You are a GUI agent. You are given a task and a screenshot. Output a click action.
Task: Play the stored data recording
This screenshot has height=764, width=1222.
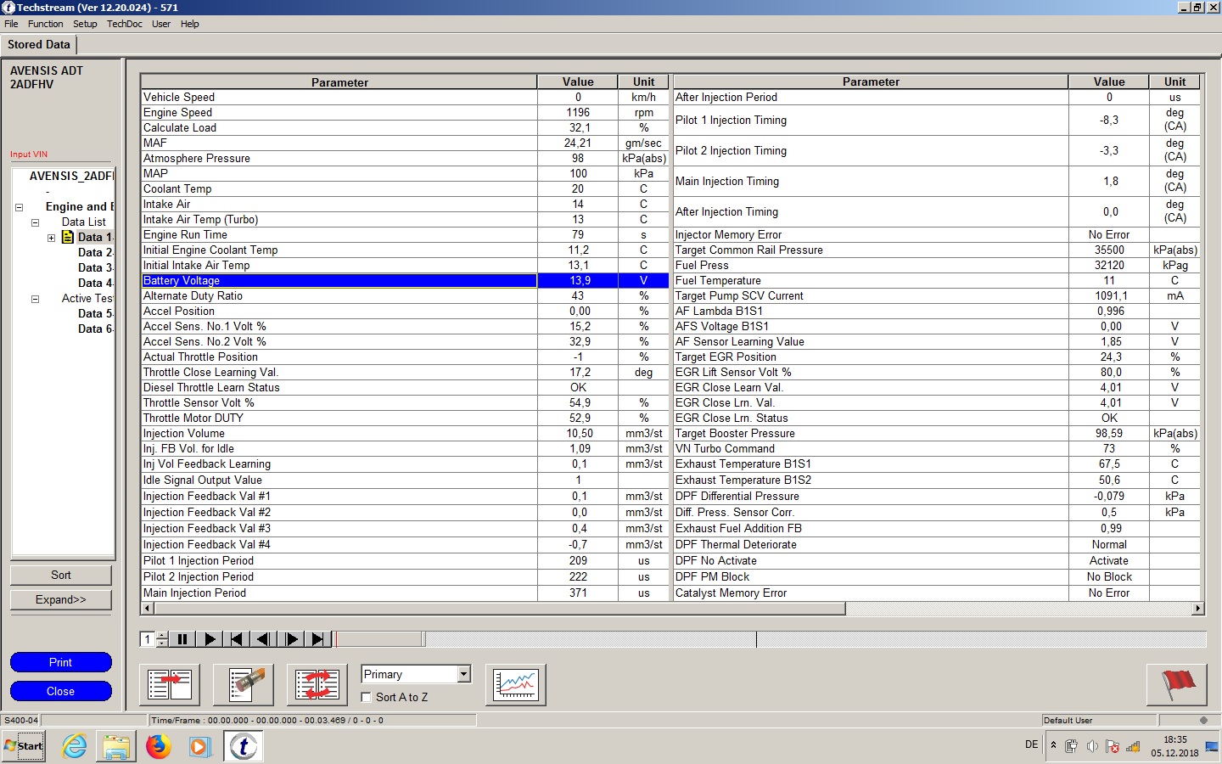210,639
